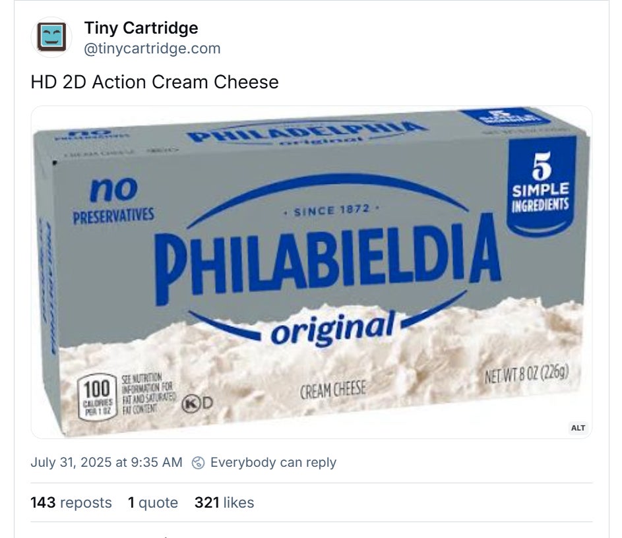Viewport: 622px width, 538px height.
Task: View the 321 likes list
Action: tap(224, 502)
